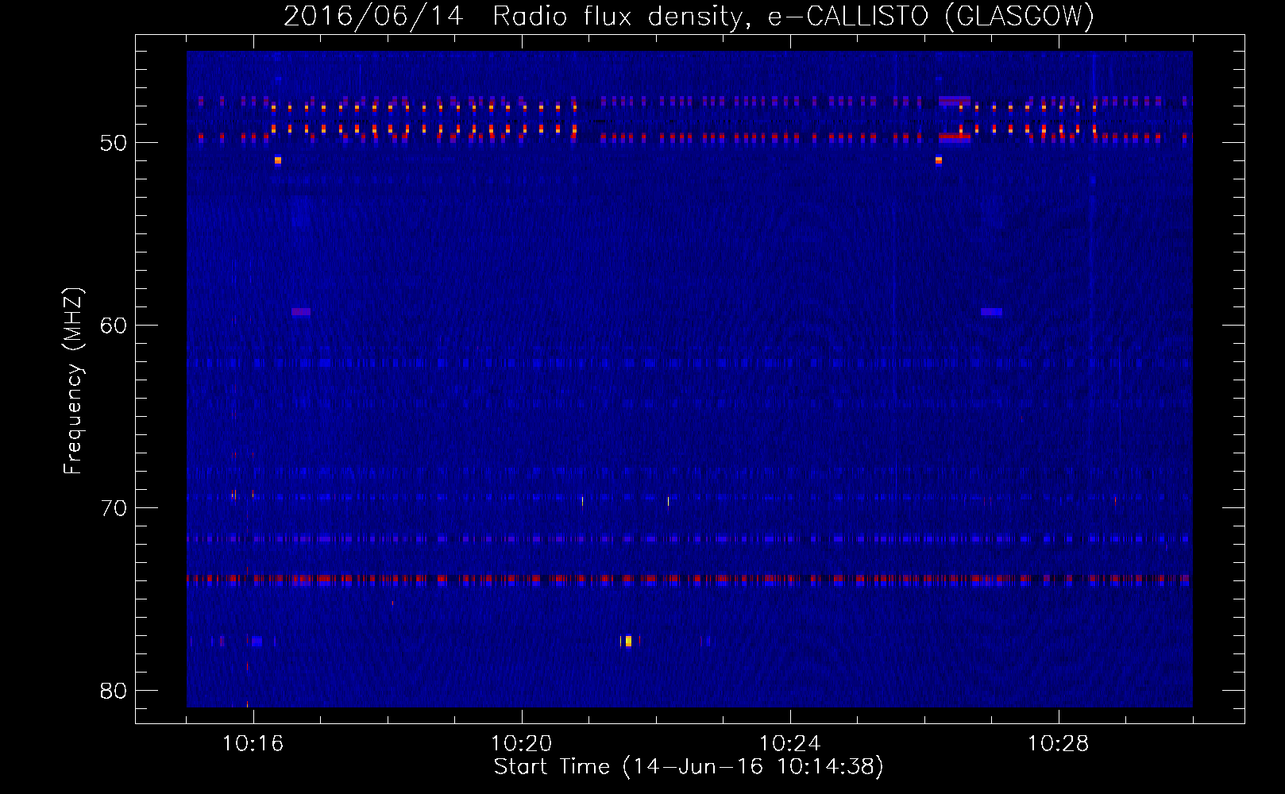Click the 70 frequency tick label
The image size is (1285, 794).
(114, 508)
